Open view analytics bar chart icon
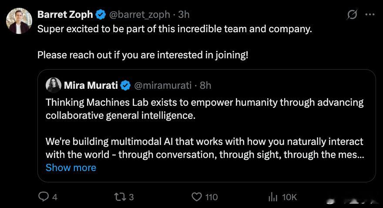This screenshot has height=208, width=383. (x=273, y=197)
